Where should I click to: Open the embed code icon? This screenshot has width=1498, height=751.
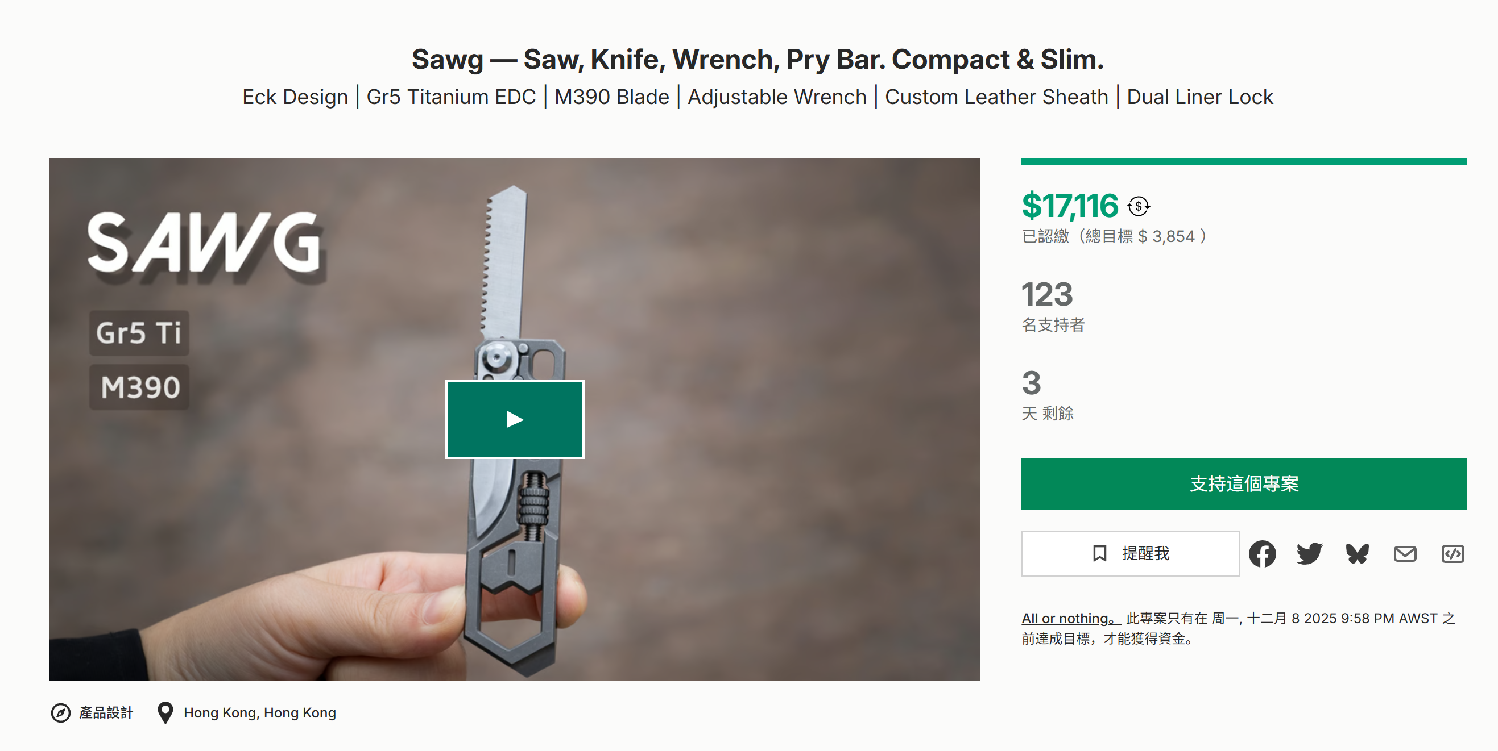coord(1452,553)
